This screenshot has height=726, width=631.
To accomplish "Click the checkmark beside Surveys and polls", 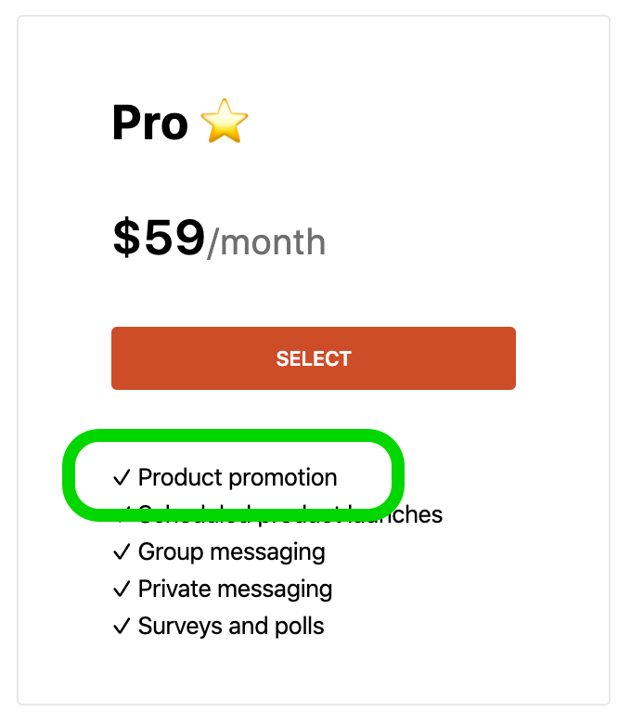I will tap(121, 627).
